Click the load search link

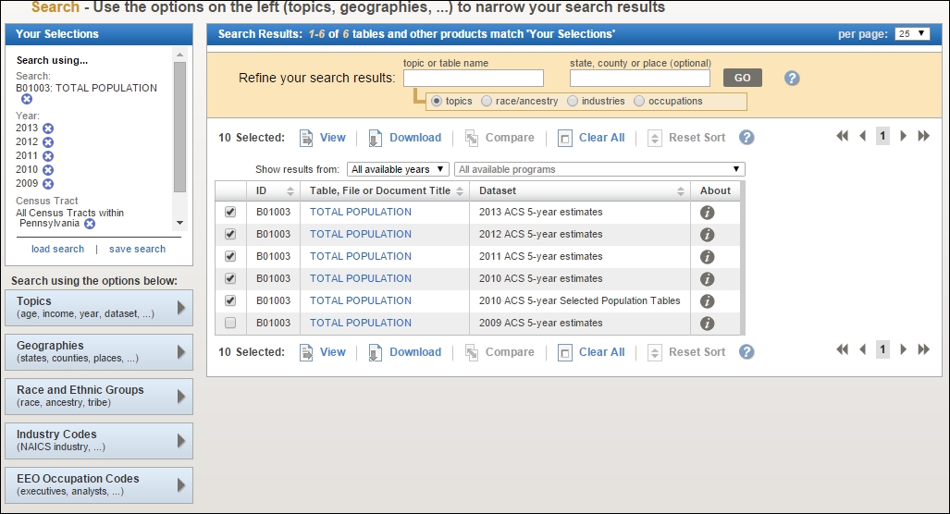pos(57,249)
